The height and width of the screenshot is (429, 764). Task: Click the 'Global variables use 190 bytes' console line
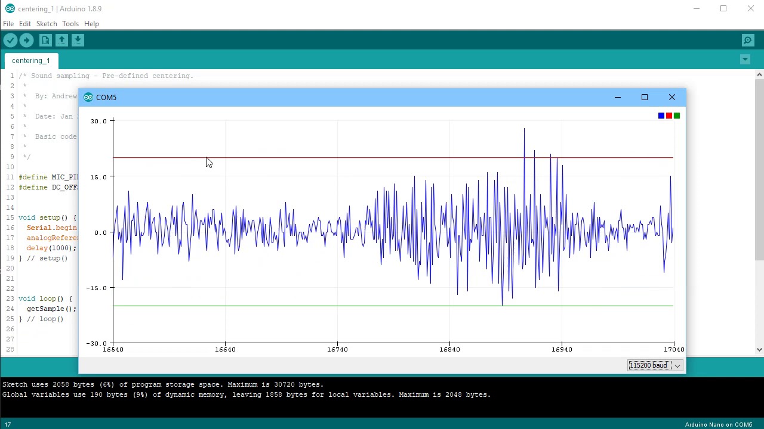(247, 394)
